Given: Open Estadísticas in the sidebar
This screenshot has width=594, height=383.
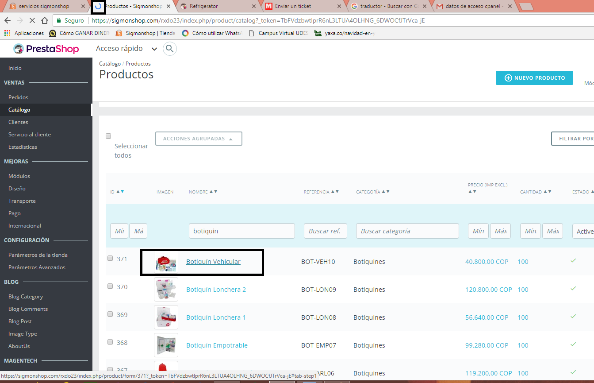Looking at the screenshot, I should click(x=23, y=147).
